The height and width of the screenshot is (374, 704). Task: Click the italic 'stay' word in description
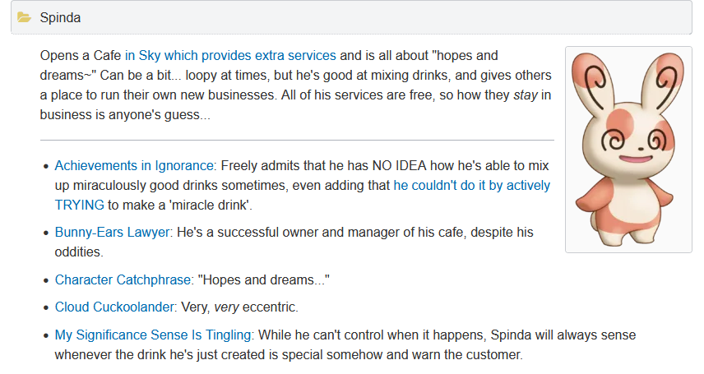pyautogui.click(x=526, y=95)
